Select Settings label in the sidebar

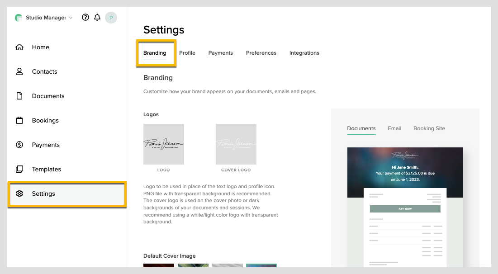coord(43,194)
